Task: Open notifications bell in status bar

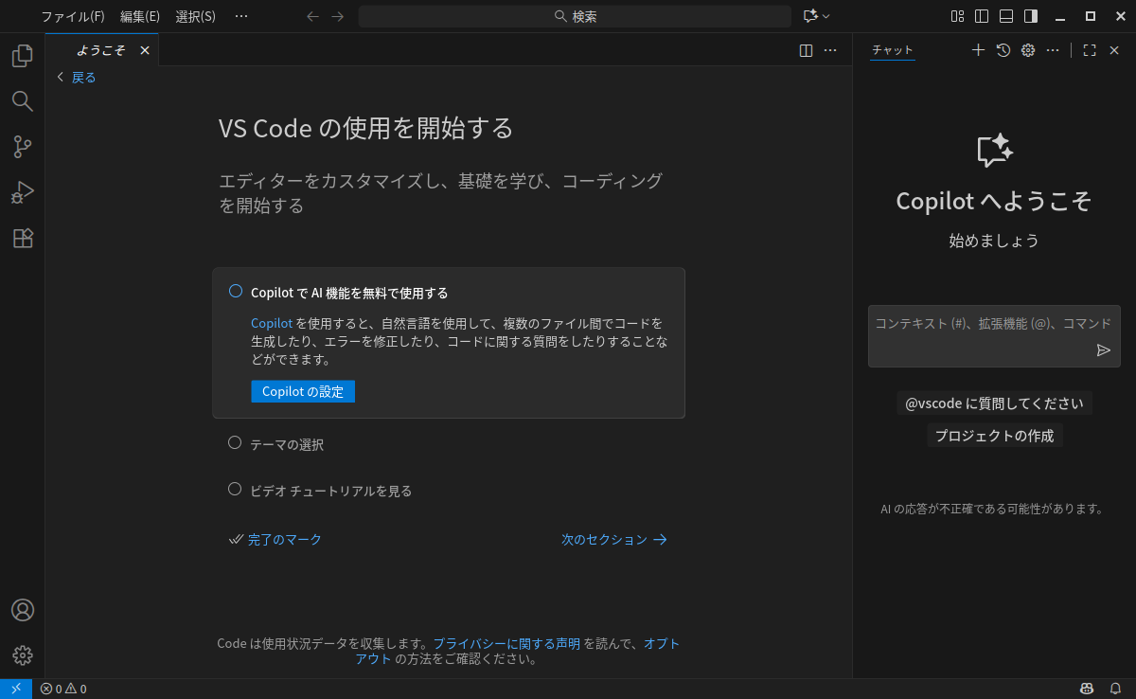Action: 1115,689
